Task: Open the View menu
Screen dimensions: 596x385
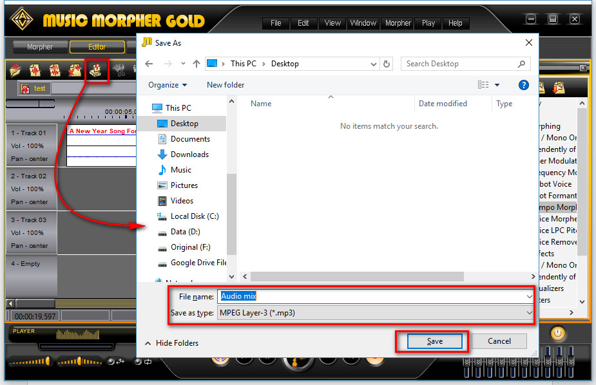Action: point(332,23)
